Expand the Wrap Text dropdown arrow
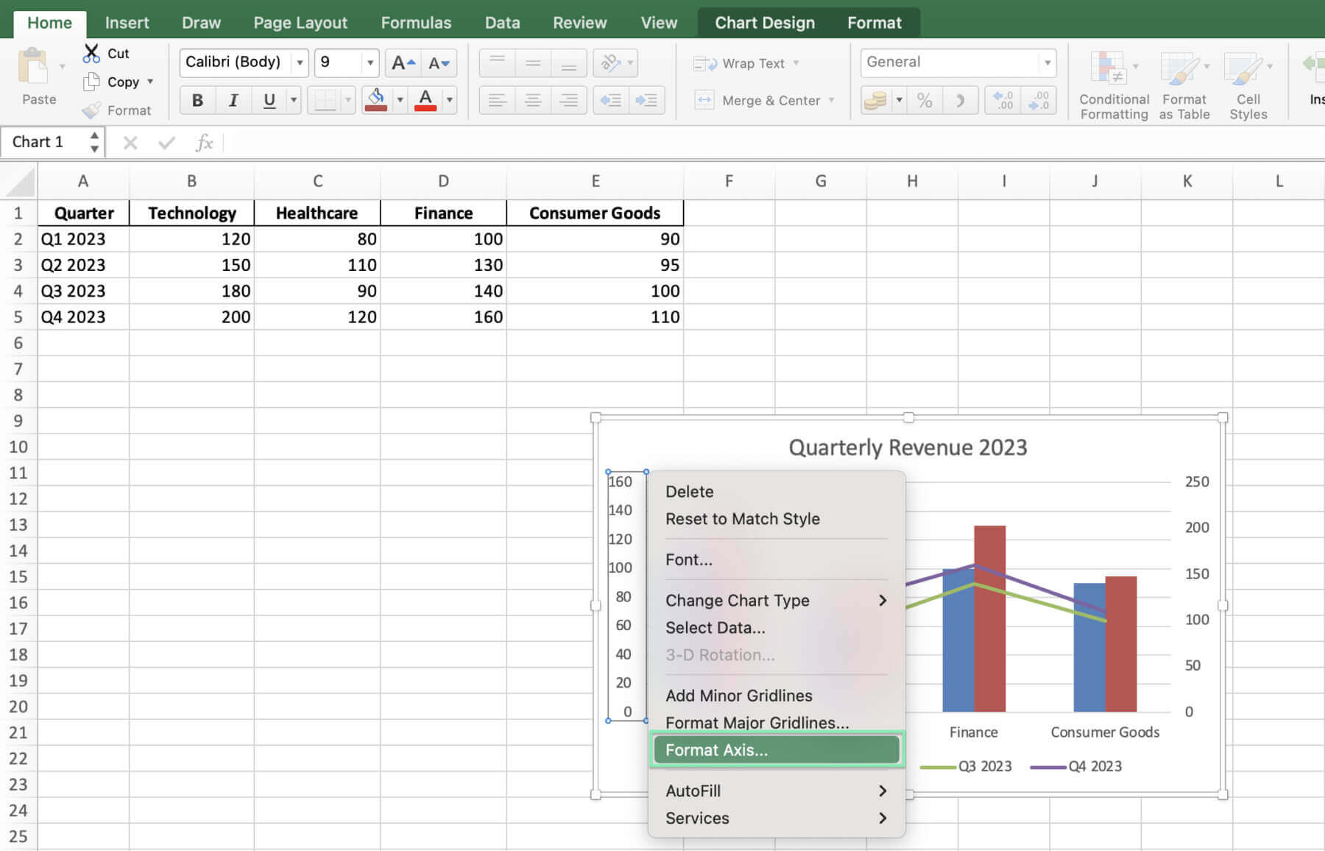Viewport: 1325px width, 851px height. [x=796, y=63]
